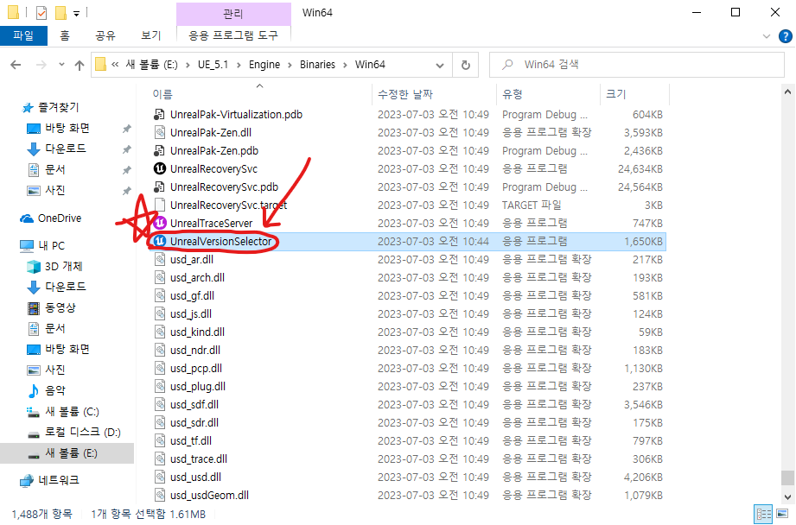Select OneDrive in the navigation pane

coord(51,218)
